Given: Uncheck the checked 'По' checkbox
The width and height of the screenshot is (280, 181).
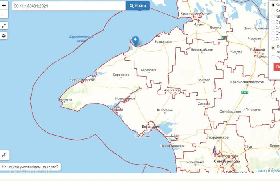Looking at the screenshot, I should point(273,47).
